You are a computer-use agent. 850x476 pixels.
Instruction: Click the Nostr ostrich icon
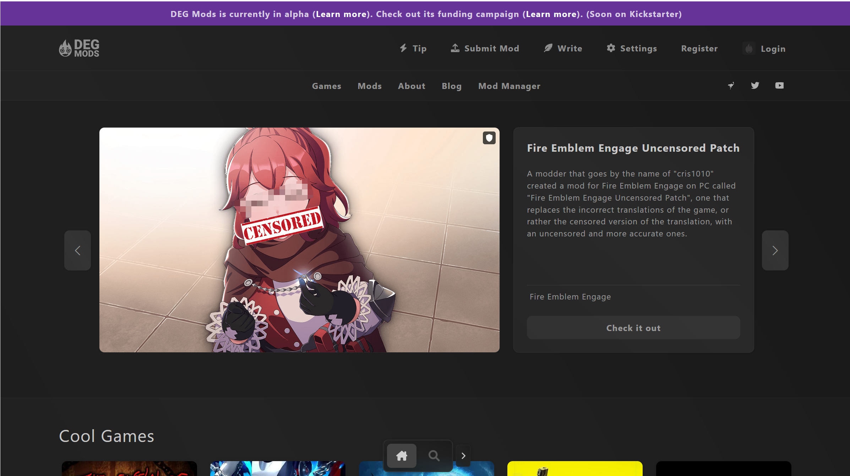[731, 85]
